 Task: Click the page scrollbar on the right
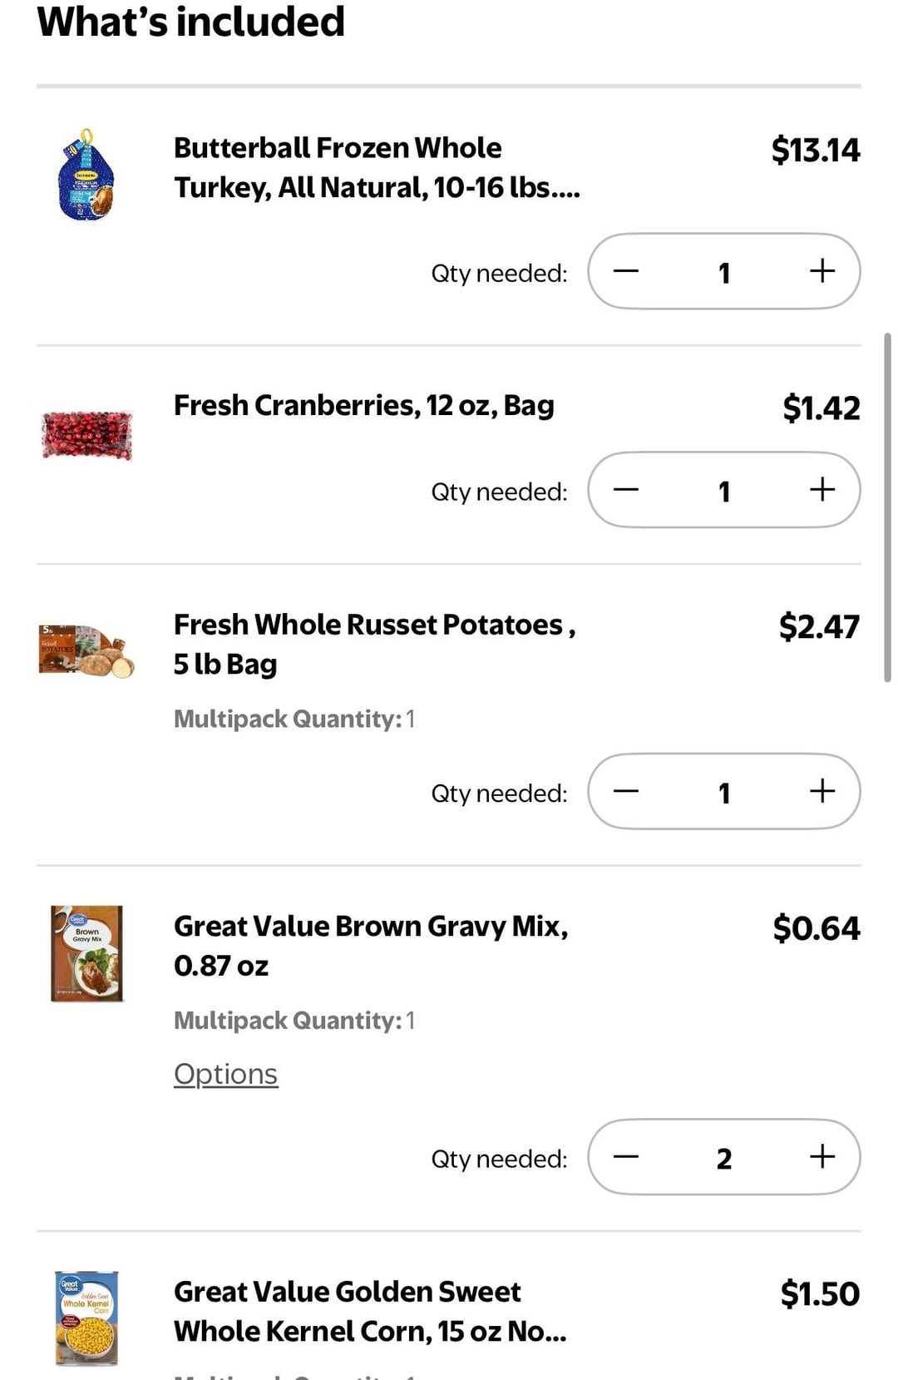pos(887,507)
